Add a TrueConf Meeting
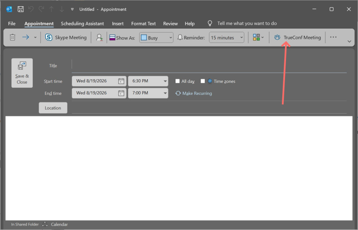Screen dimensions: 358x230 click(x=298, y=38)
